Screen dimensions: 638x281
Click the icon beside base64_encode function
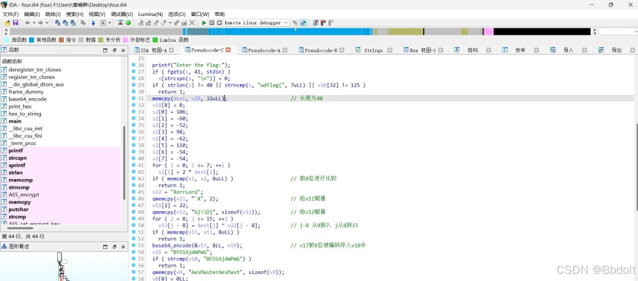click(4, 99)
